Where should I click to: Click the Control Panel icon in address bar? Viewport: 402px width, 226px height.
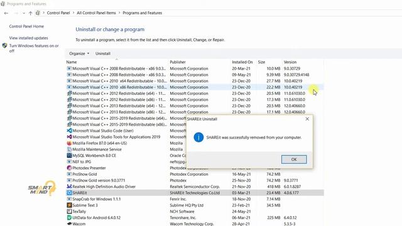(38, 13)
